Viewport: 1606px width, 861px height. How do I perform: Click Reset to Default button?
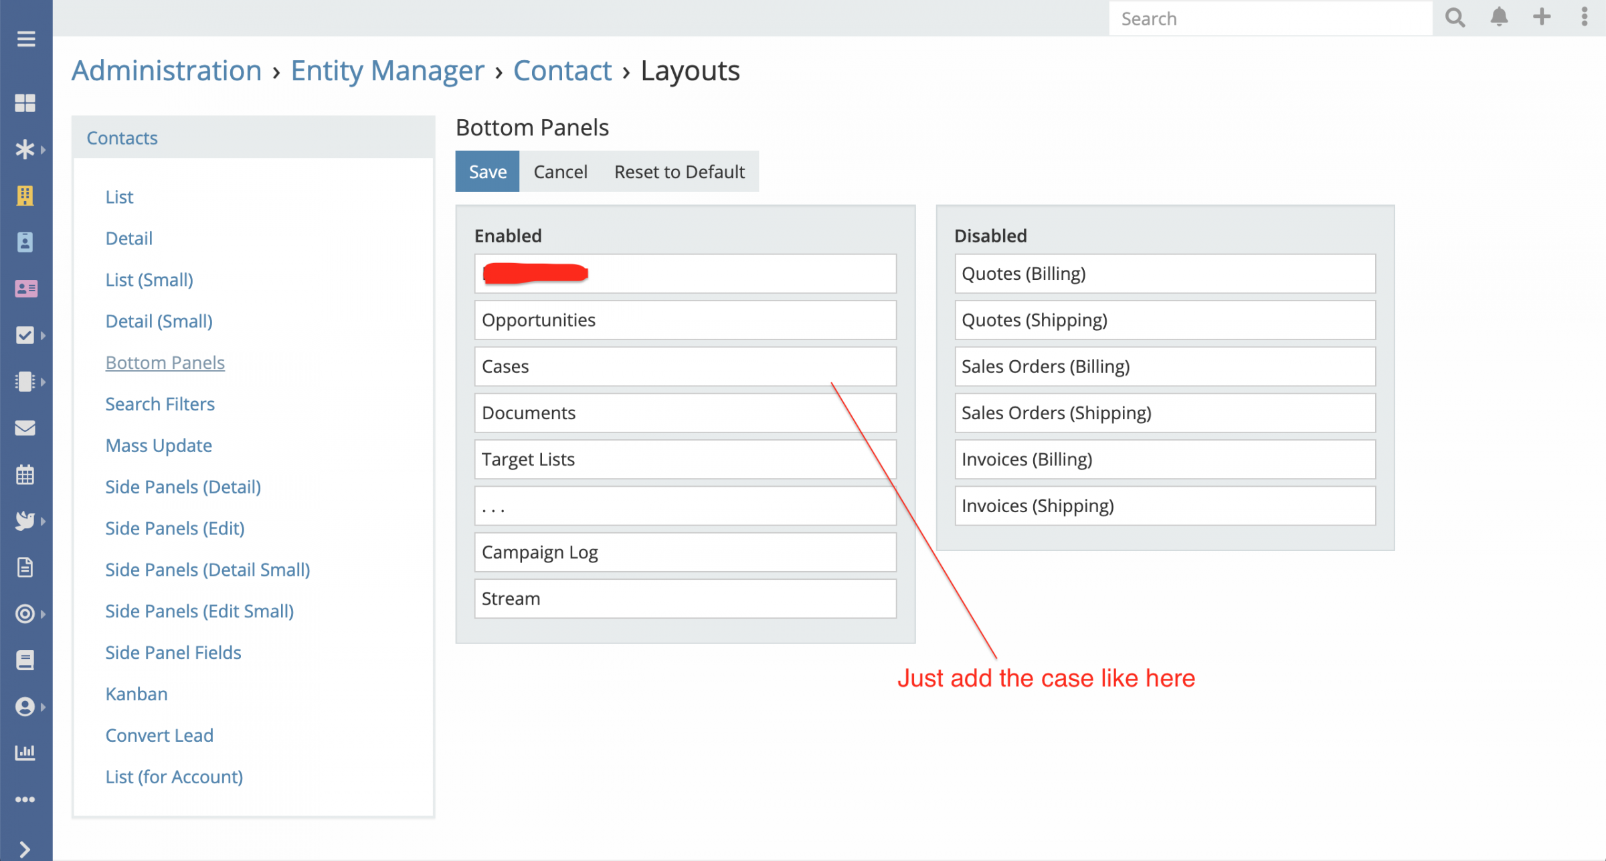pos(679,172)
